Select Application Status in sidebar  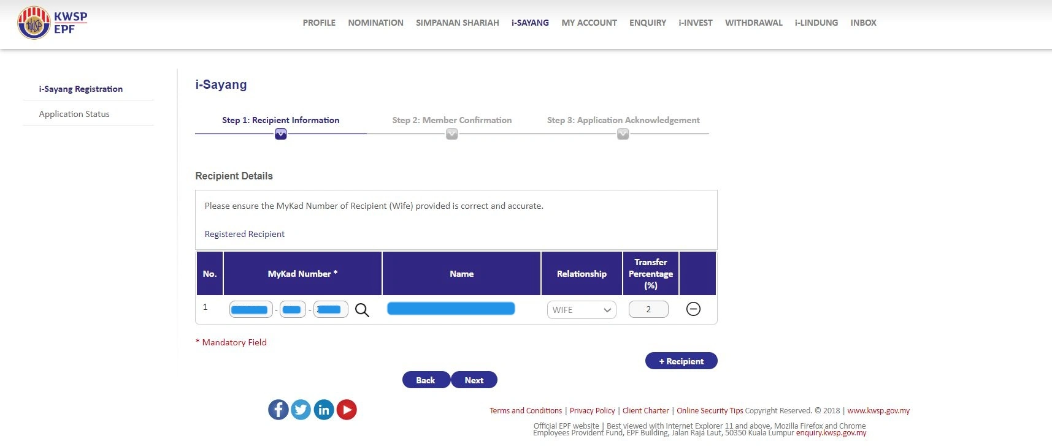[x=74, y=114]
